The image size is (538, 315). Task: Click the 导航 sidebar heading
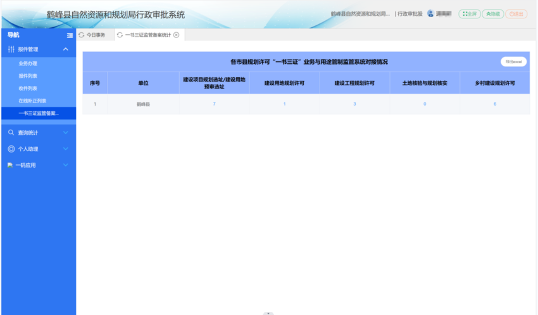13,35
